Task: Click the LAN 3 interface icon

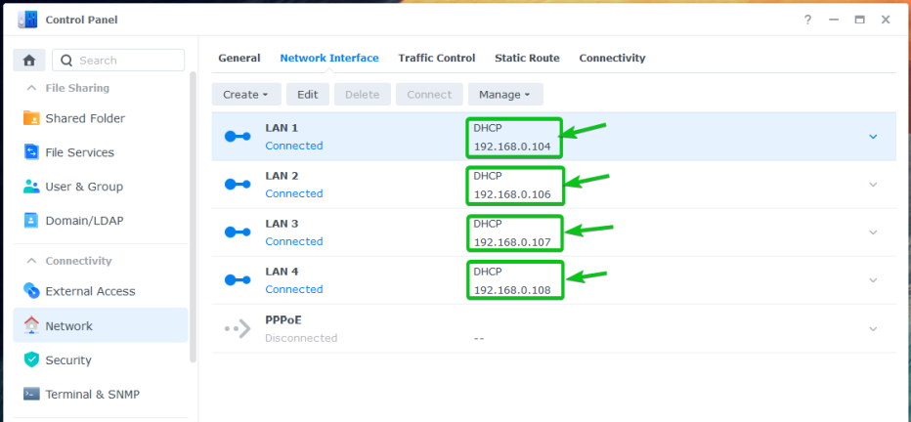Action: pyautogui.click(x=238, y=232)
